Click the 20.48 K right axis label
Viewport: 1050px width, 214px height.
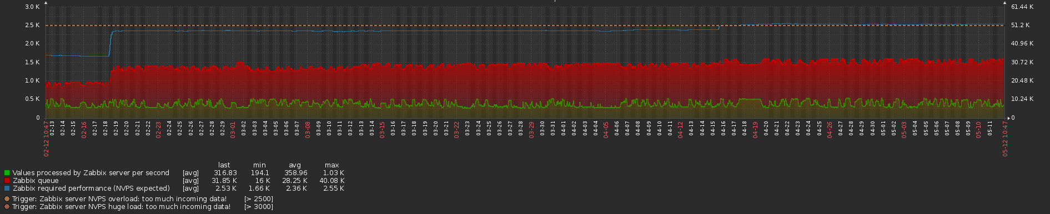(1022, 81)
